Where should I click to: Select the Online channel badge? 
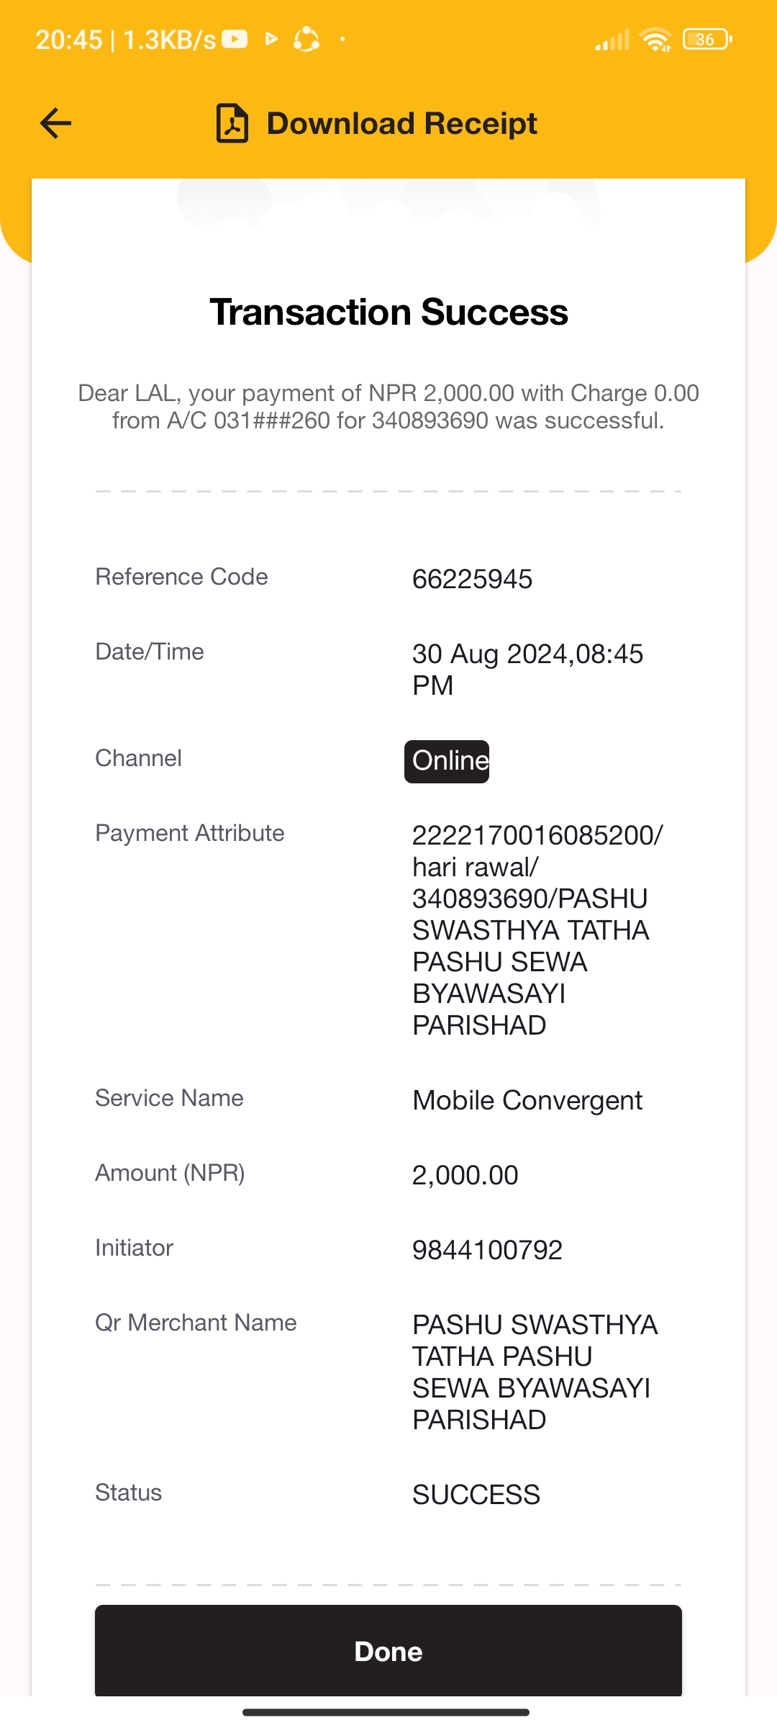click(447, 761)
